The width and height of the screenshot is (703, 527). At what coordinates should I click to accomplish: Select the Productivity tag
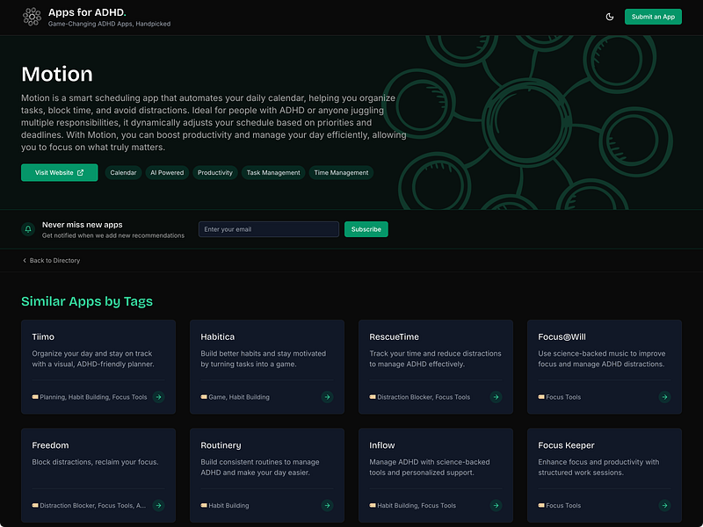(215, 172)
